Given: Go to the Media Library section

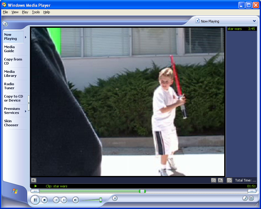Looking at the screenshot, I should [x=10, y=73].
